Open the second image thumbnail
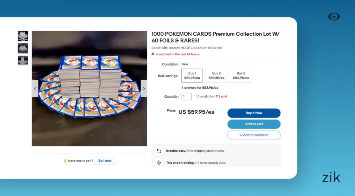Screen dimensions: 355x196 [23, 48]
